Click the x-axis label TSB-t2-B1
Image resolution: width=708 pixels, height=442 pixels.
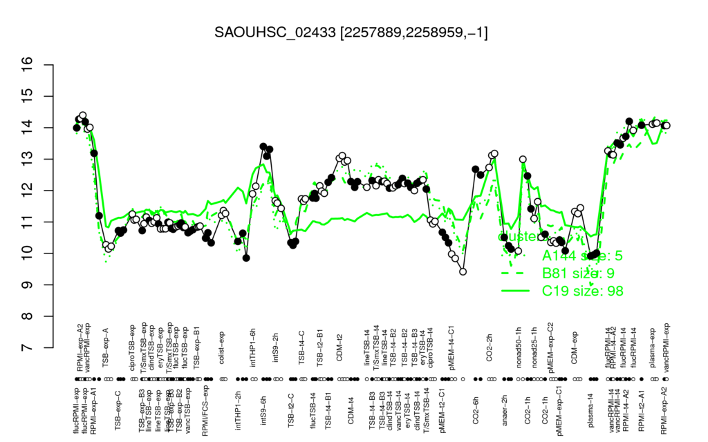click(321, 347)
